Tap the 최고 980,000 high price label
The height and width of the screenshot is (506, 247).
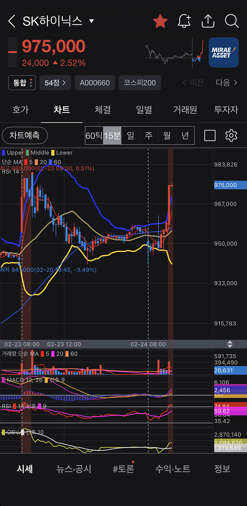click(x=47, y=169)
